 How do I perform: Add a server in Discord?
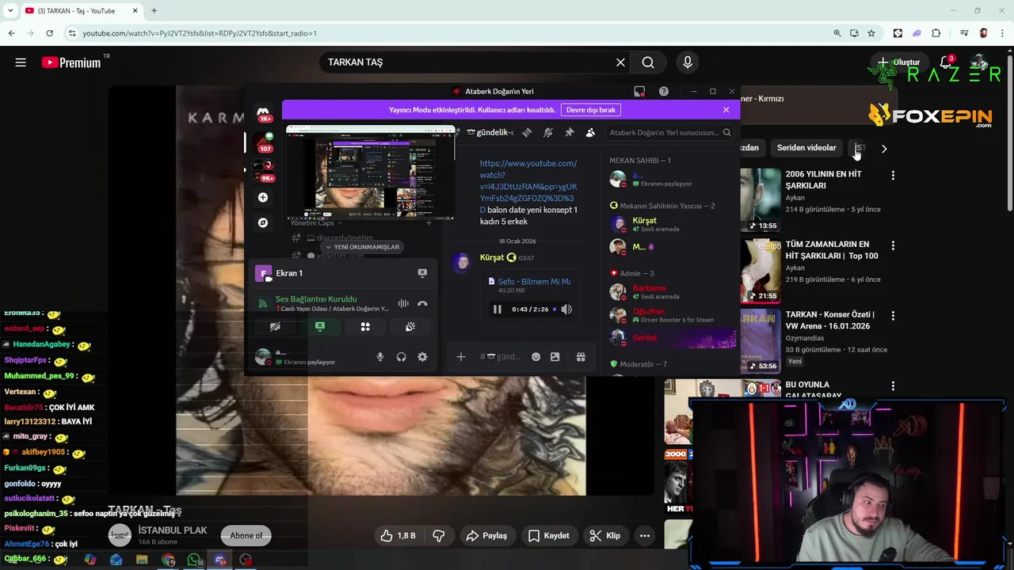[263, 197]
